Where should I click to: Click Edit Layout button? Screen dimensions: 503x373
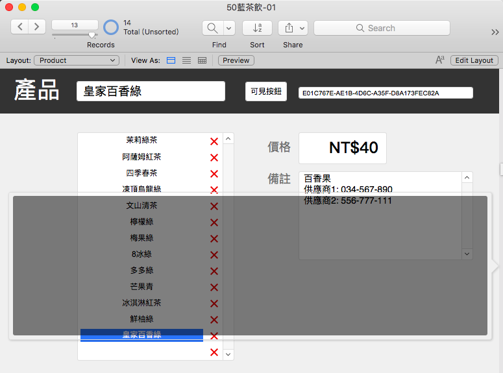pos(474,60)
